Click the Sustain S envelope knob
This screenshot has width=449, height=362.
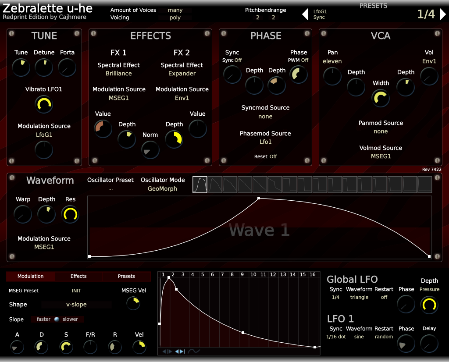pyautogui.click(x=66, y=347)
